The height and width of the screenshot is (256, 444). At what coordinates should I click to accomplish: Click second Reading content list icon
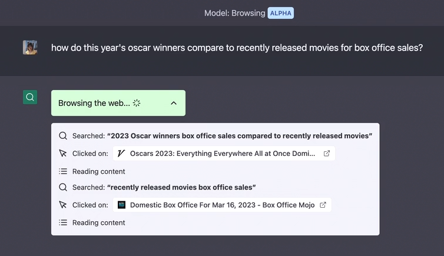[63, 222]
